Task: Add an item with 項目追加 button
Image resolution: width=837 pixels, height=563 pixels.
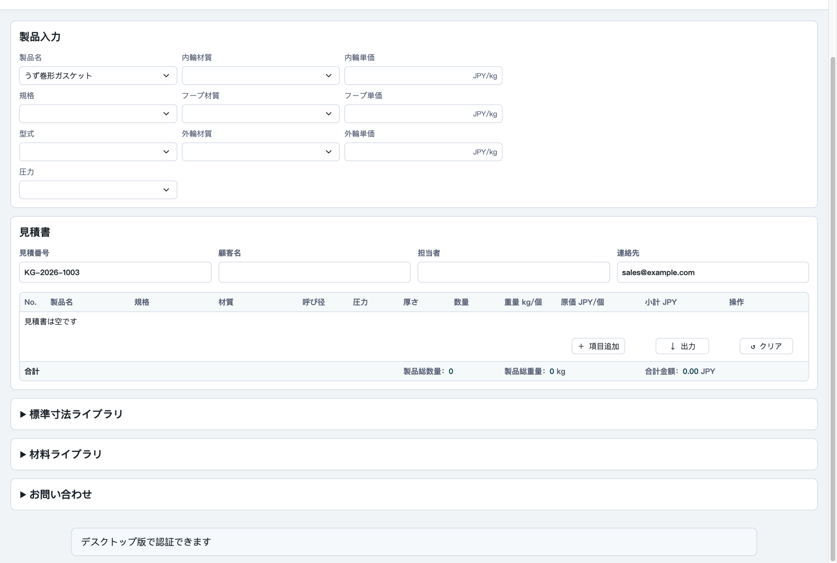Action: [x=598, y=346]
